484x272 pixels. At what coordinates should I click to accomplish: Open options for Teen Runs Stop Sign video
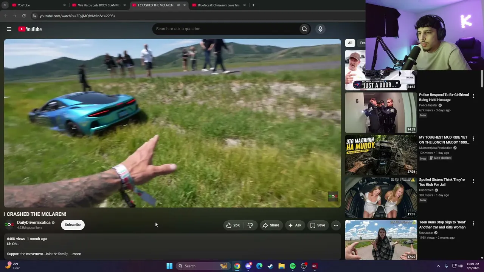click(x=473, y=224)
